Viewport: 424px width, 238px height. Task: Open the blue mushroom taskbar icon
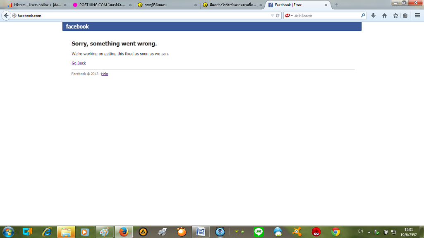click(x=278, y=232)
